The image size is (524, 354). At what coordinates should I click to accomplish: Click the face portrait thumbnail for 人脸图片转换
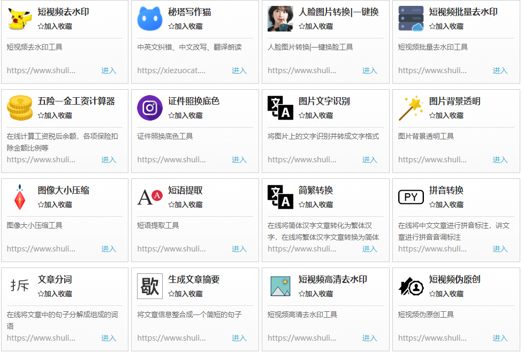pos(280,19)
